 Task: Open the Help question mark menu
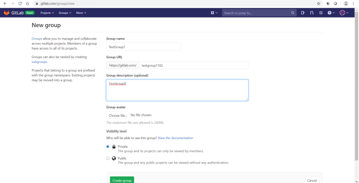click(331, 13)
